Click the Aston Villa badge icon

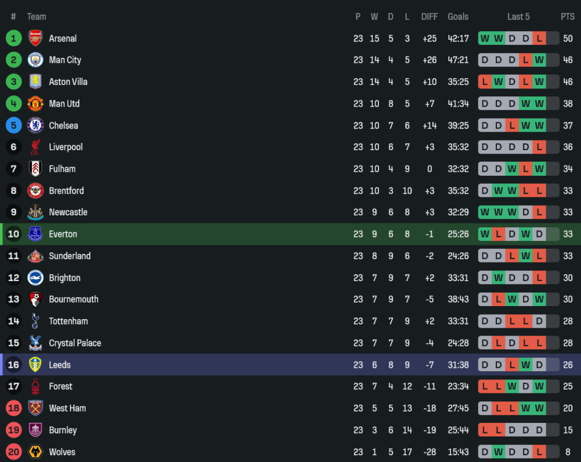pos(35,82)
